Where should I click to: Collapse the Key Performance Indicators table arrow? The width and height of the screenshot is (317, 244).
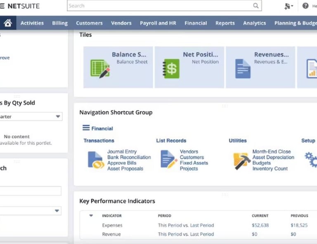pos(91,216)
